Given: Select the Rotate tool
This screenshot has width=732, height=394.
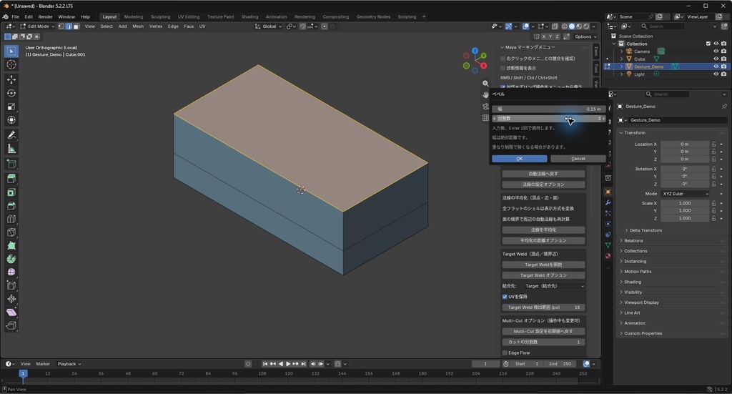Looking at the screenshot, I should [x=11, y=94].
